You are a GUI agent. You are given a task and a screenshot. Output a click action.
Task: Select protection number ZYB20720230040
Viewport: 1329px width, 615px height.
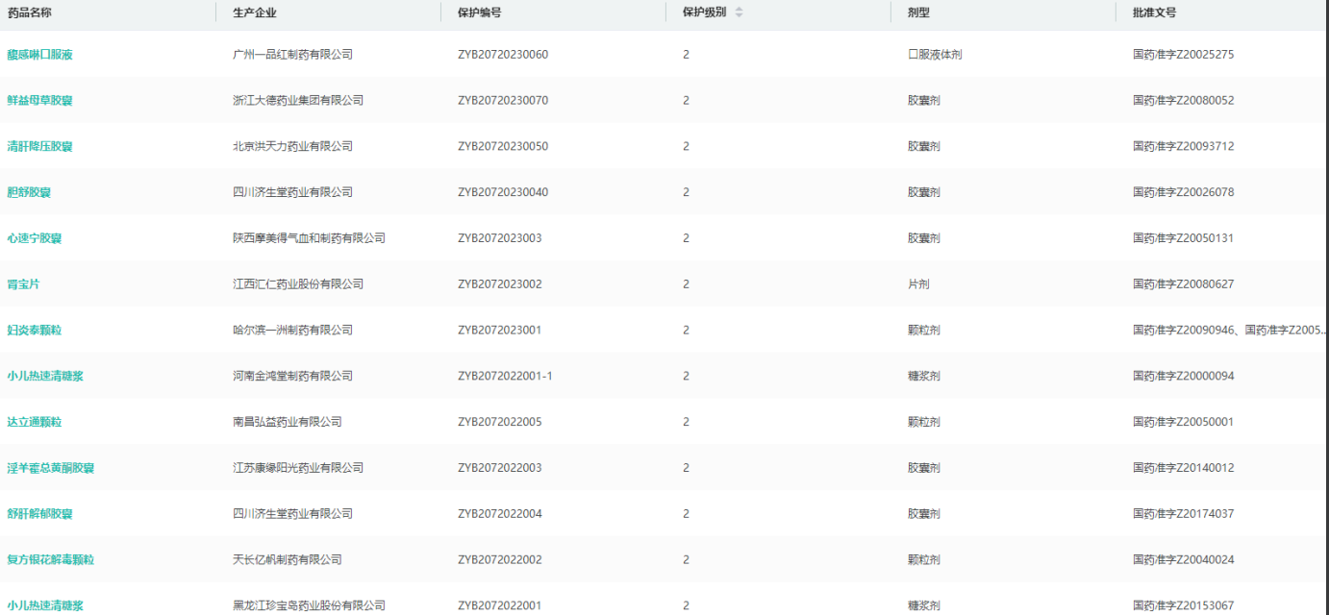(x=503, y=192)
